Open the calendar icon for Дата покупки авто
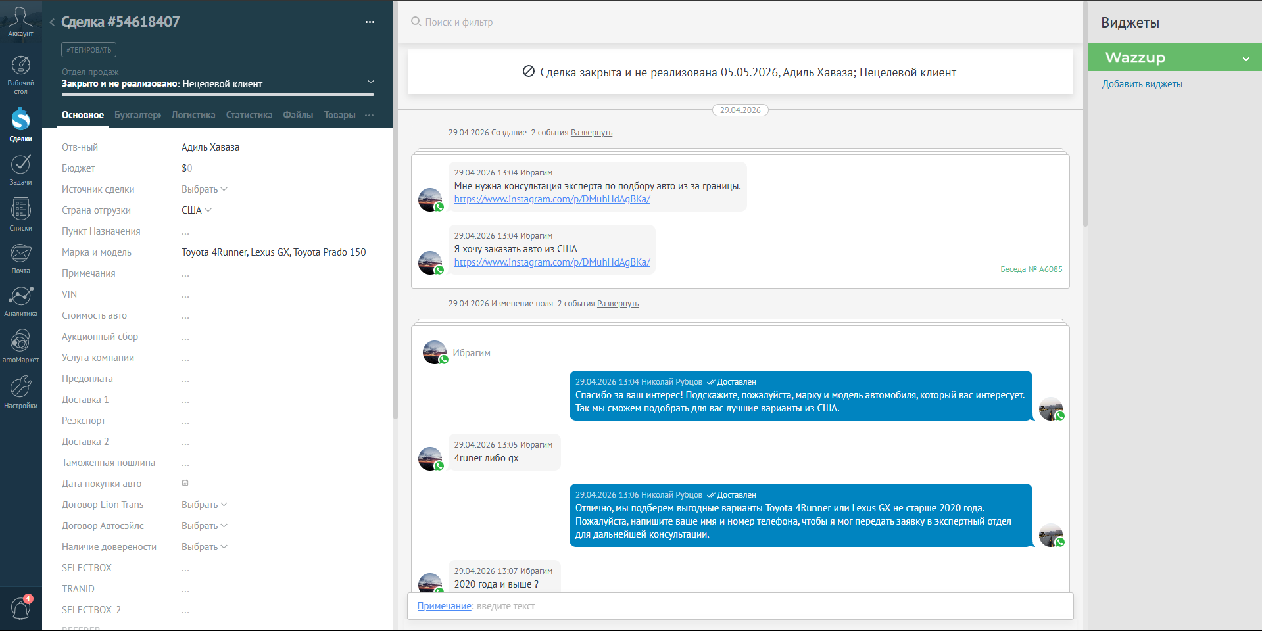The image size is (1262, 631). (x=185, y=483)
